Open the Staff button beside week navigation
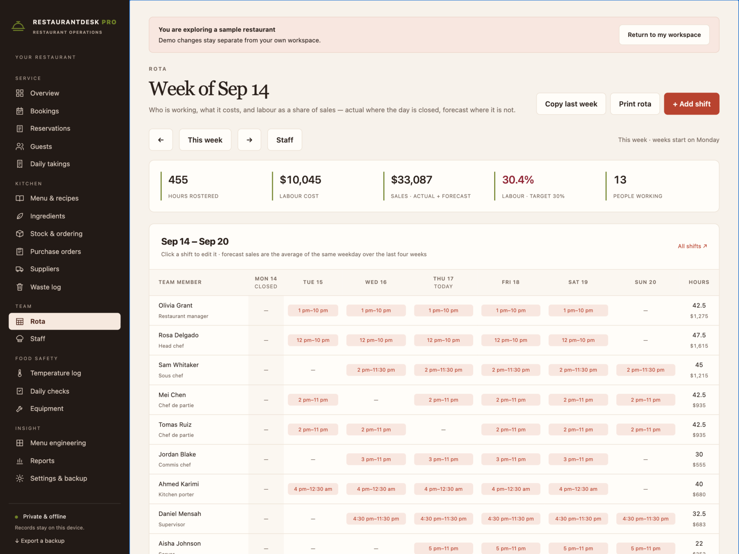This screenshot has width=739, height=554. point(285,140)
